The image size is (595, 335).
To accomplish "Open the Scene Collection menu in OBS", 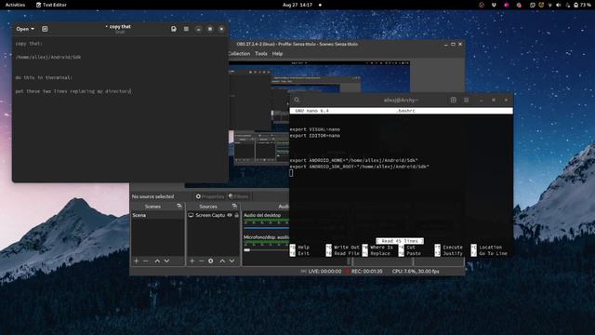I will (x=239, y=54).
